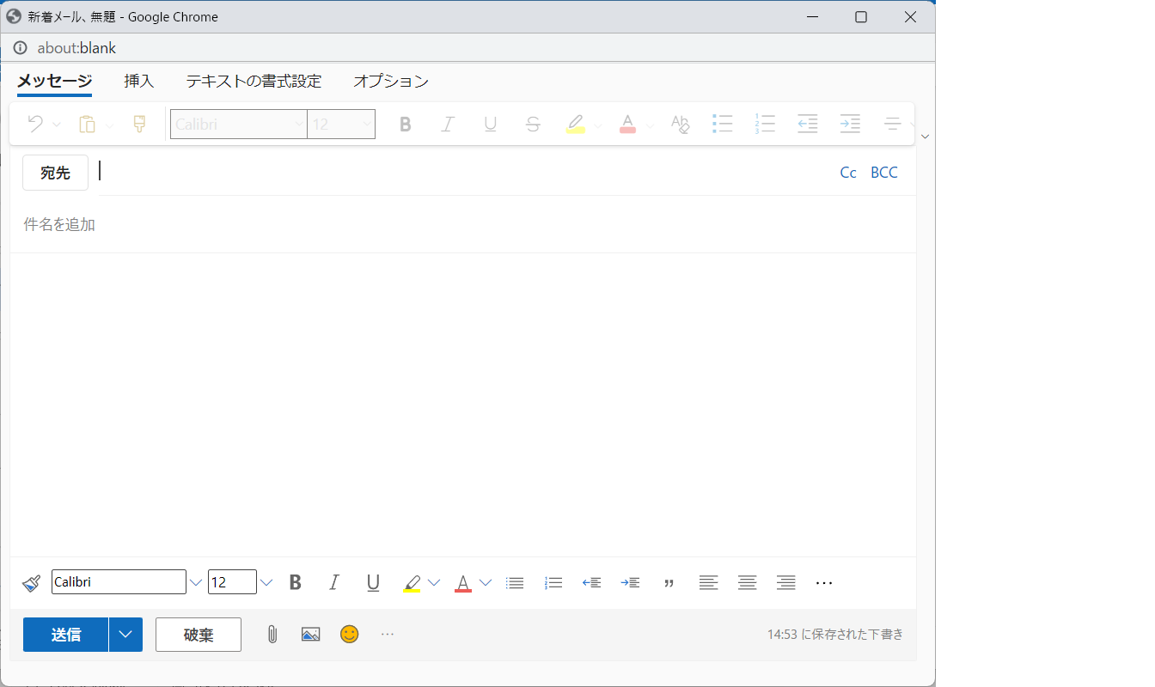
Task: Insert picture using the image icon
Action: (310, 635)
